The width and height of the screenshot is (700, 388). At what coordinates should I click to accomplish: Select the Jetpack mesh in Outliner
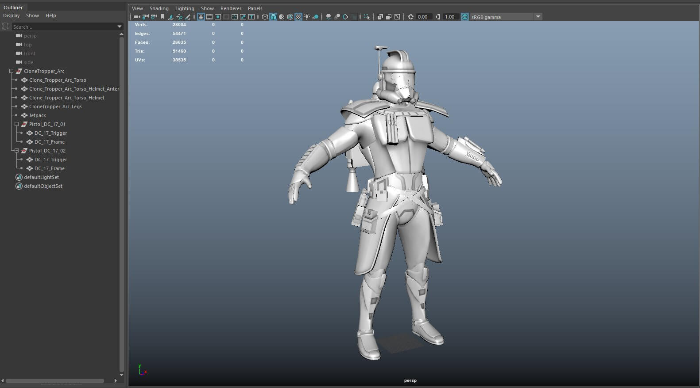pos(37,115)
